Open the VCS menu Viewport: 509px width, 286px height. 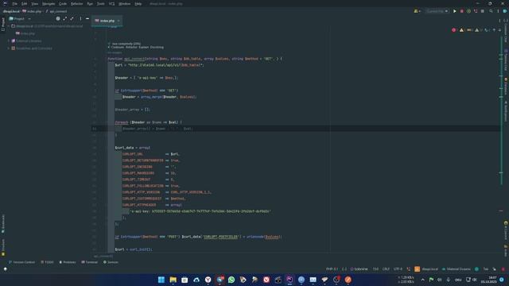(x=111, y=3)
